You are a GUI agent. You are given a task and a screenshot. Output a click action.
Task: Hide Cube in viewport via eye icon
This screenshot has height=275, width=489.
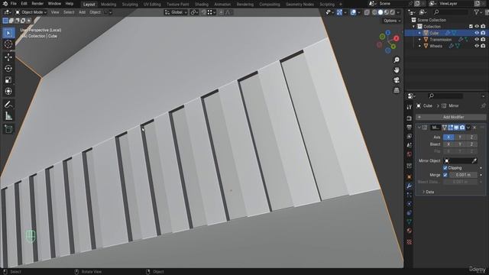477,33
